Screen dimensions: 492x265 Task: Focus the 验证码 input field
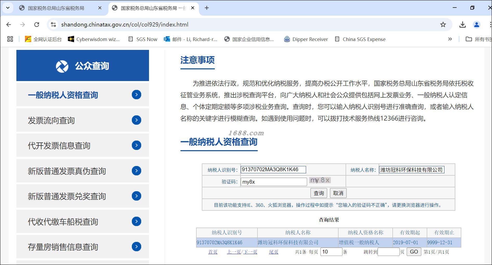point(274,182)
